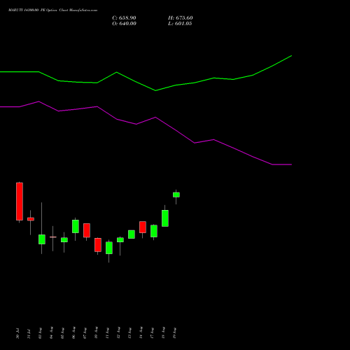Select the green candle for 17 Aug
350x350 pixels.
[x=154, y=231]
